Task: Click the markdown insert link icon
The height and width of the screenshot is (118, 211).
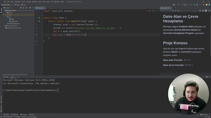Action: (x=179, y=10)
